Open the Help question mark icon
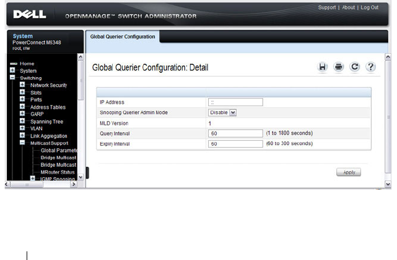This screenshot has height=260, width=397. [x=370, y=67]
